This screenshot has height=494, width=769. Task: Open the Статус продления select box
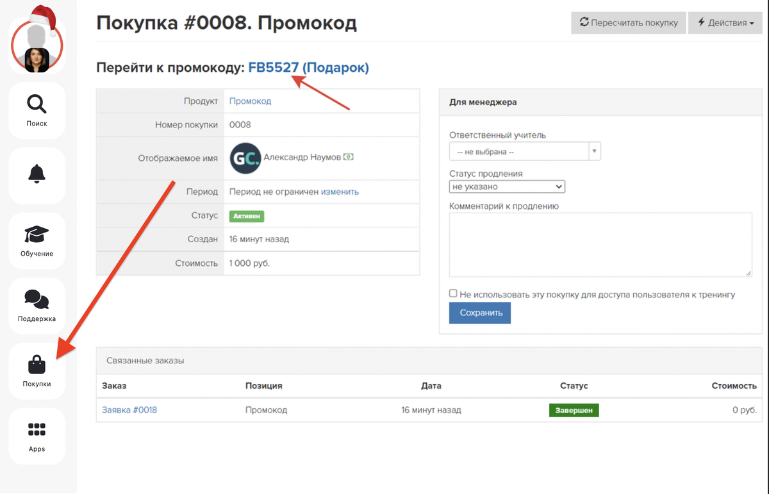point(507,187)
